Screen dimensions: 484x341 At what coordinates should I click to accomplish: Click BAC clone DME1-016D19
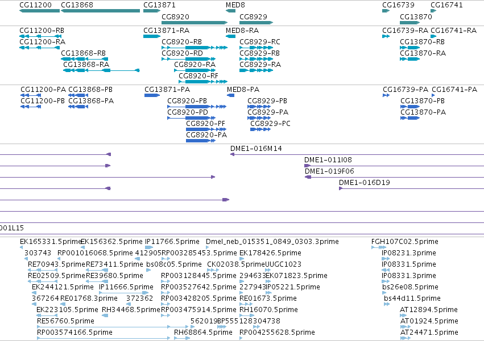365,183
